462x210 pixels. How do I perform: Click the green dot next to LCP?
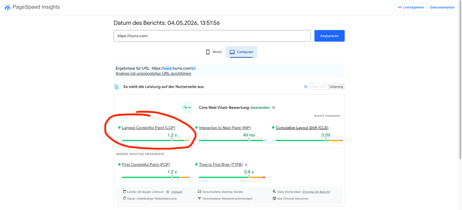[119, 128]
